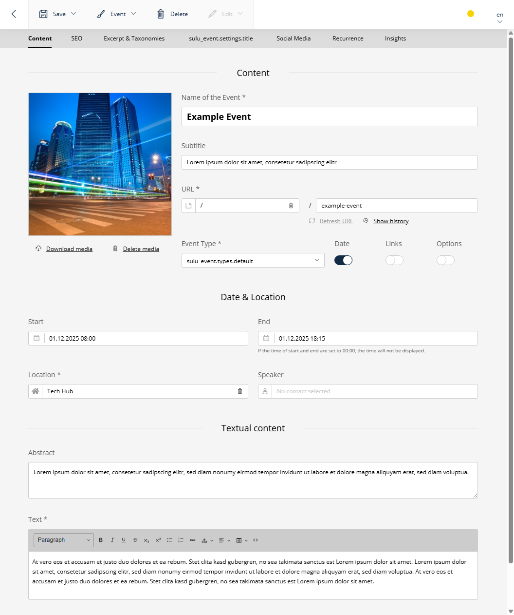Toggle bold formatting in text editor
Image resolution: width=514 pixels, height=615 pixels.
[101, 540]
